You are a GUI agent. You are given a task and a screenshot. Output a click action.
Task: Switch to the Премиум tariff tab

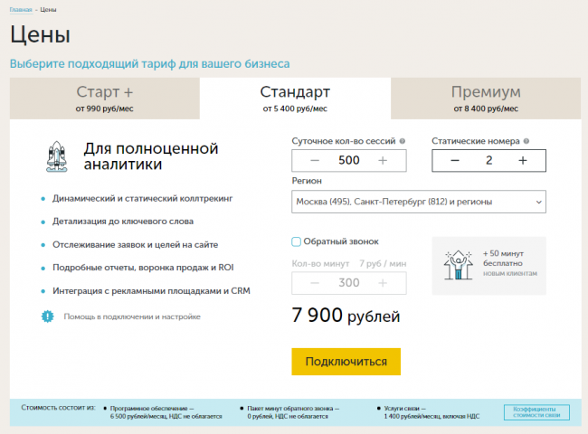pyautogui.click(x=485, y=98)
